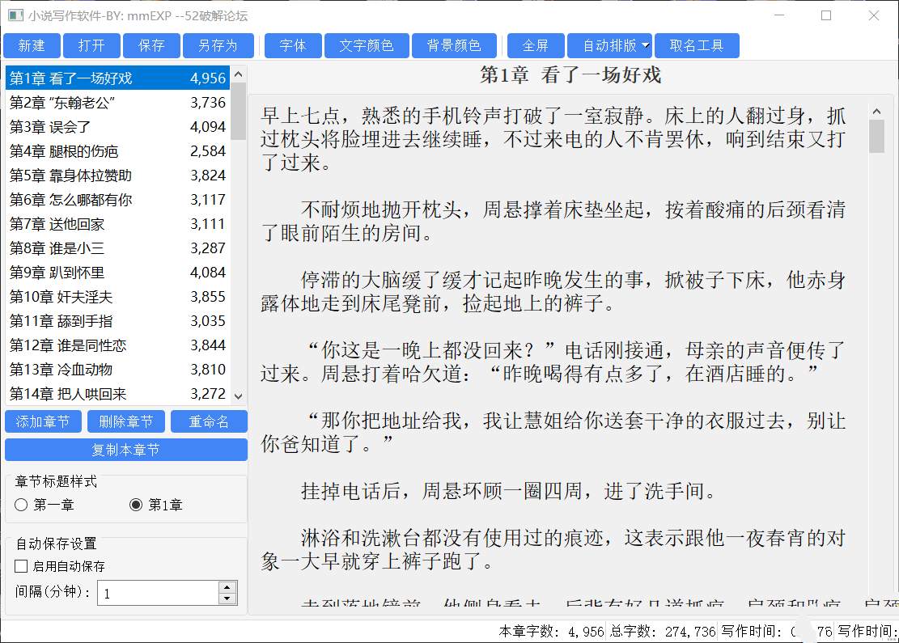
Task: Launch the 取名工具 name generator
Action: pos(698,46)
